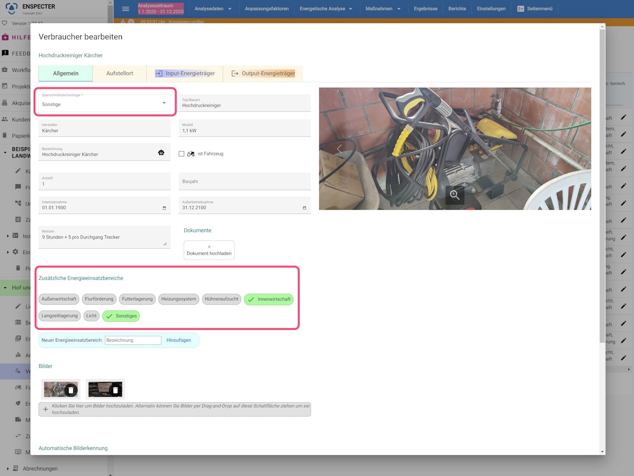Viewport: 634px width, 476px height.
Task: Click the hamburger menu icon in top bar
Action: click(126, 9)
